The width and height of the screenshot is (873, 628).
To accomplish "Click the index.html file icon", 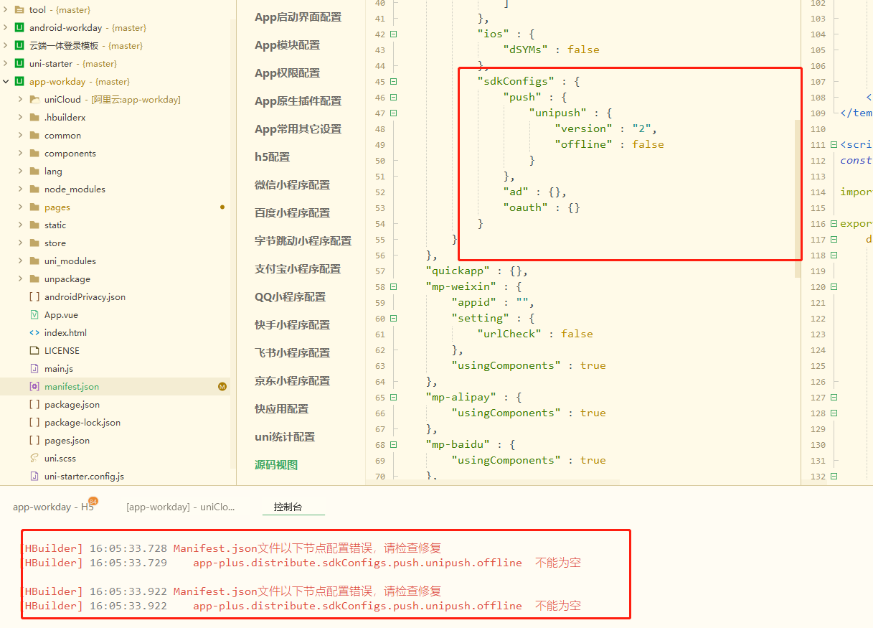I will point(34,333).
